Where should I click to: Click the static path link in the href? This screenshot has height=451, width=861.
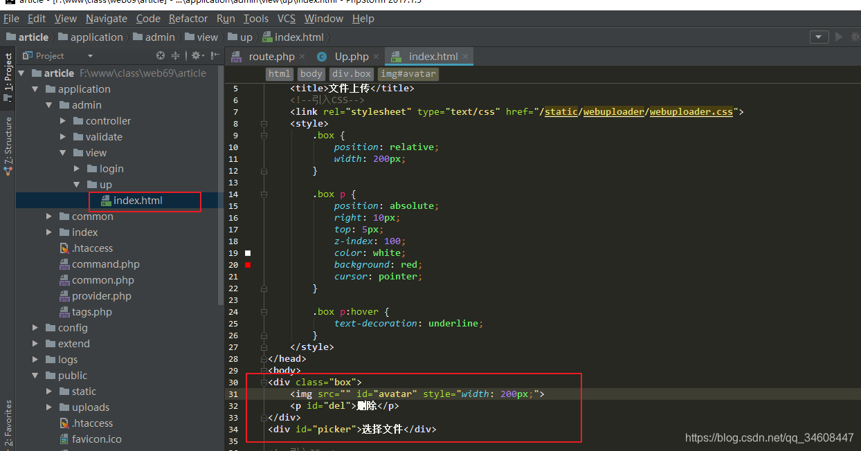561,111
